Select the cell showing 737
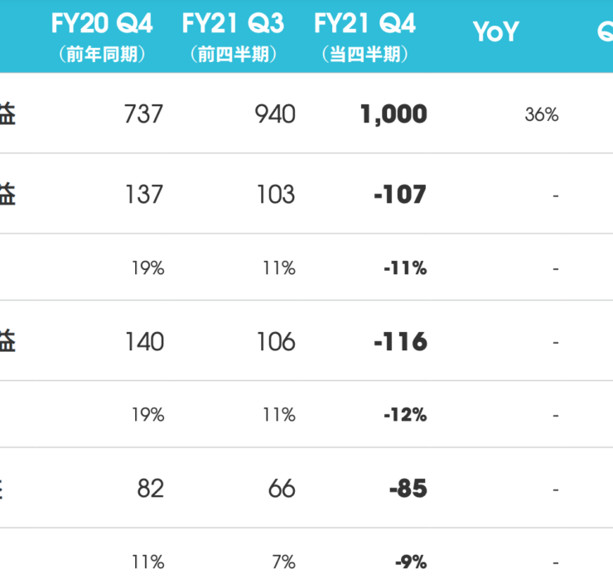Image resolution: width=613 pixels, height=588 pixels. pos(143,114)
